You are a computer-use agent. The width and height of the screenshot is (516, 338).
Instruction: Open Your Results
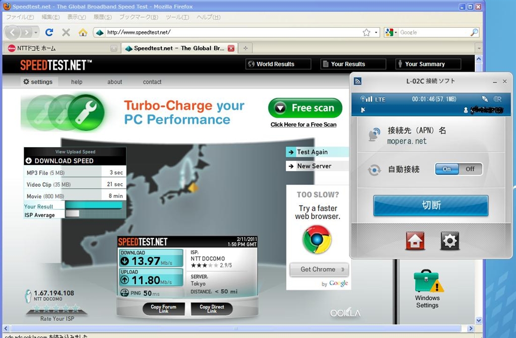[353, 64]
